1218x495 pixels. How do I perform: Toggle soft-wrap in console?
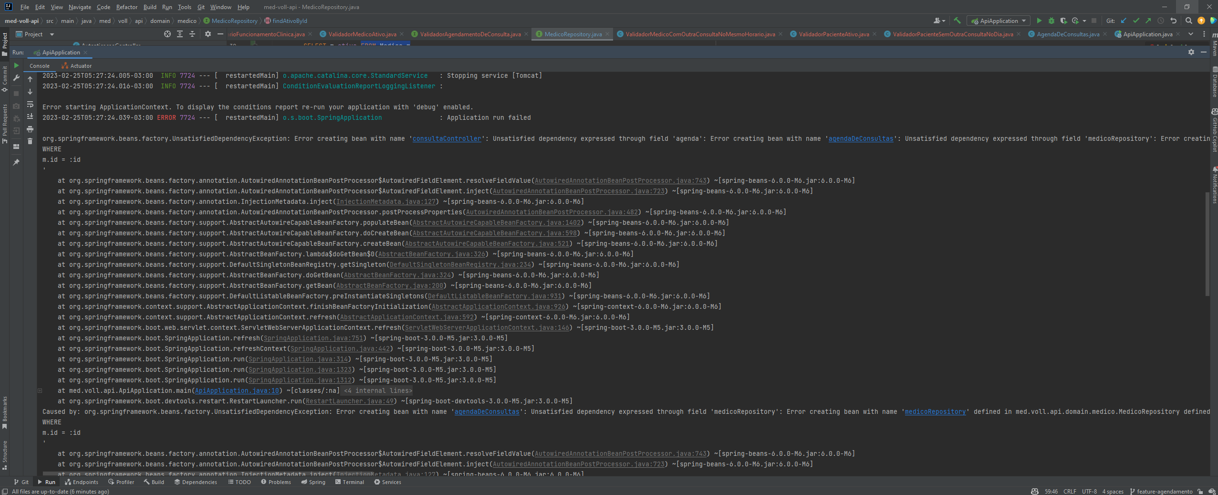pos(30,104)
